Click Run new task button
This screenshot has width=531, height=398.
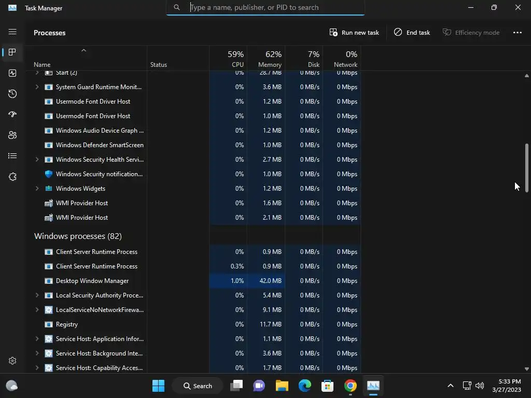coord(354,33)
